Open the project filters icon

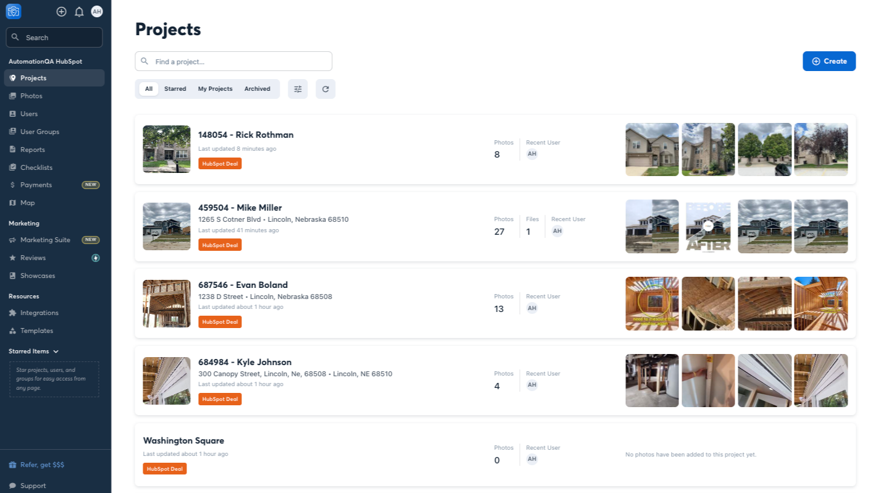coord(298,89)
